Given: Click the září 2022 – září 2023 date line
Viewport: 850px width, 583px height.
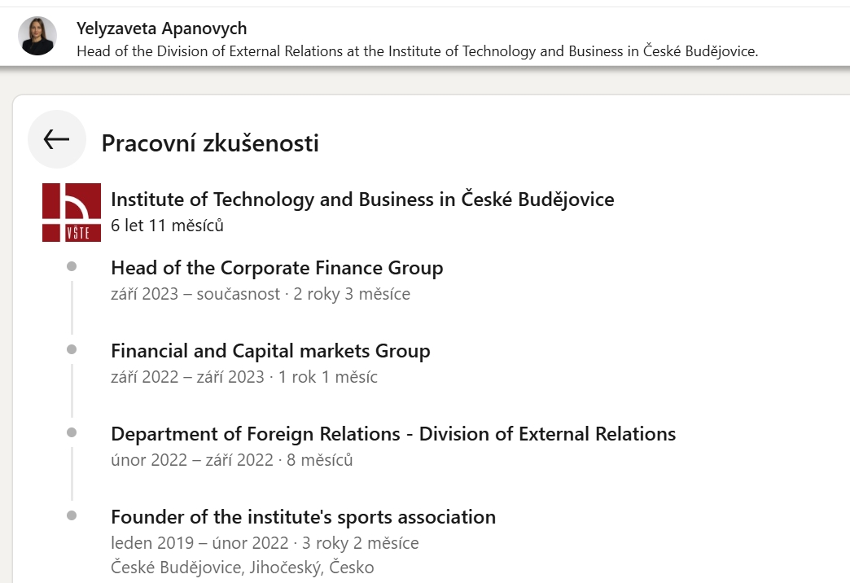Looking at the screenshot, I should [244, 377].
